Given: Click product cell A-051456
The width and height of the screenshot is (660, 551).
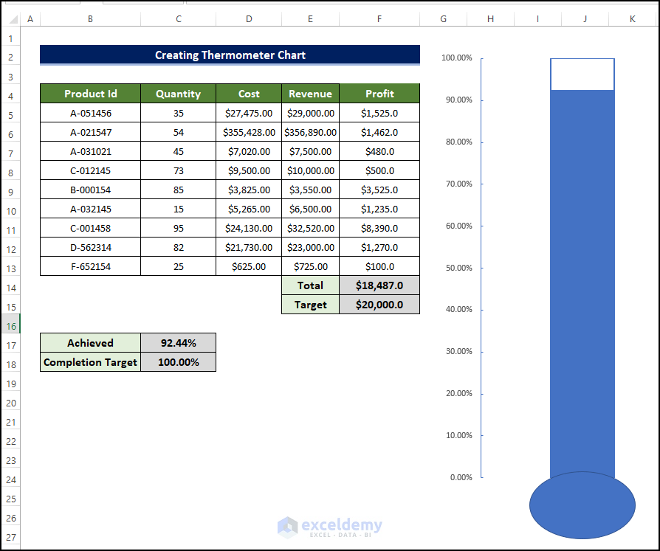Looking at the screenshot, I should (x=91, y=113).
